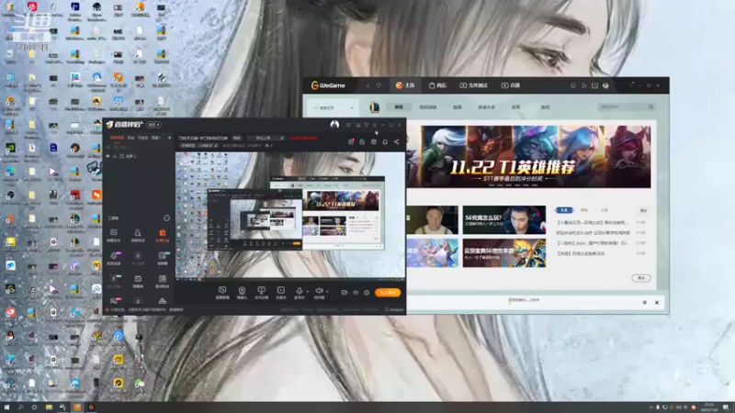
Task: Open the WeGame shop tab
Action: [437, 85]
